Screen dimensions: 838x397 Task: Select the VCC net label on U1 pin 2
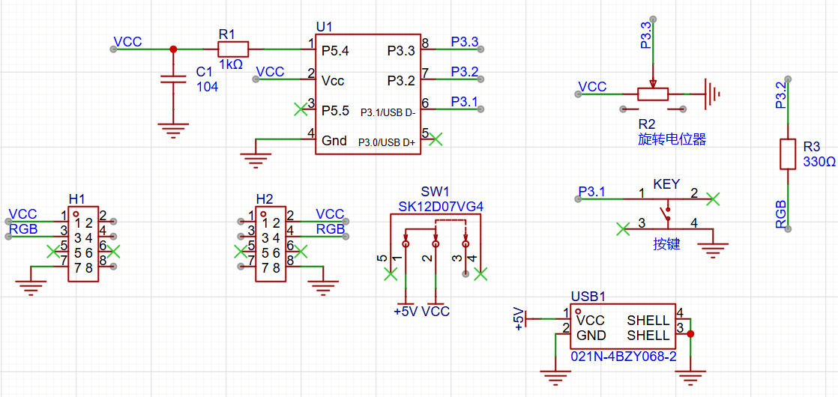click(x=271, y=72)
